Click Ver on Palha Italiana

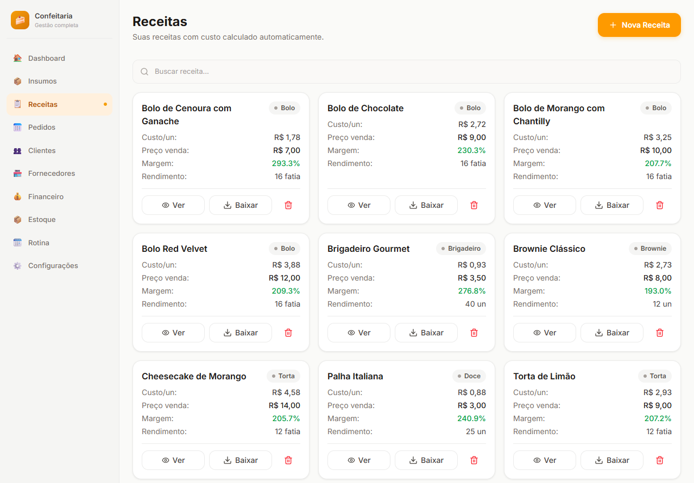(x=358, y=460)
